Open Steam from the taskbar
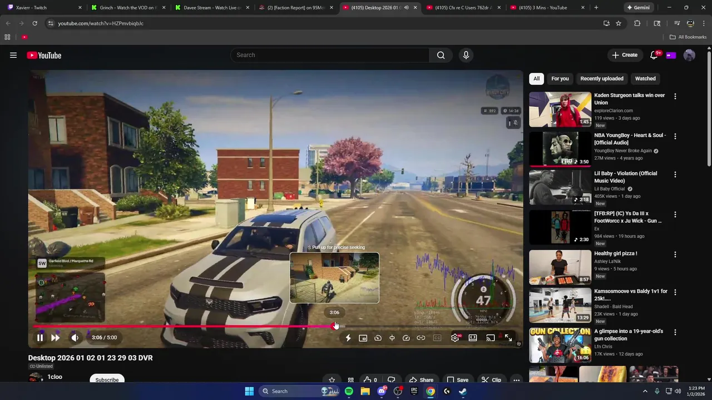Viewport: 712px width, 400px height. click(x=463, y=391)
